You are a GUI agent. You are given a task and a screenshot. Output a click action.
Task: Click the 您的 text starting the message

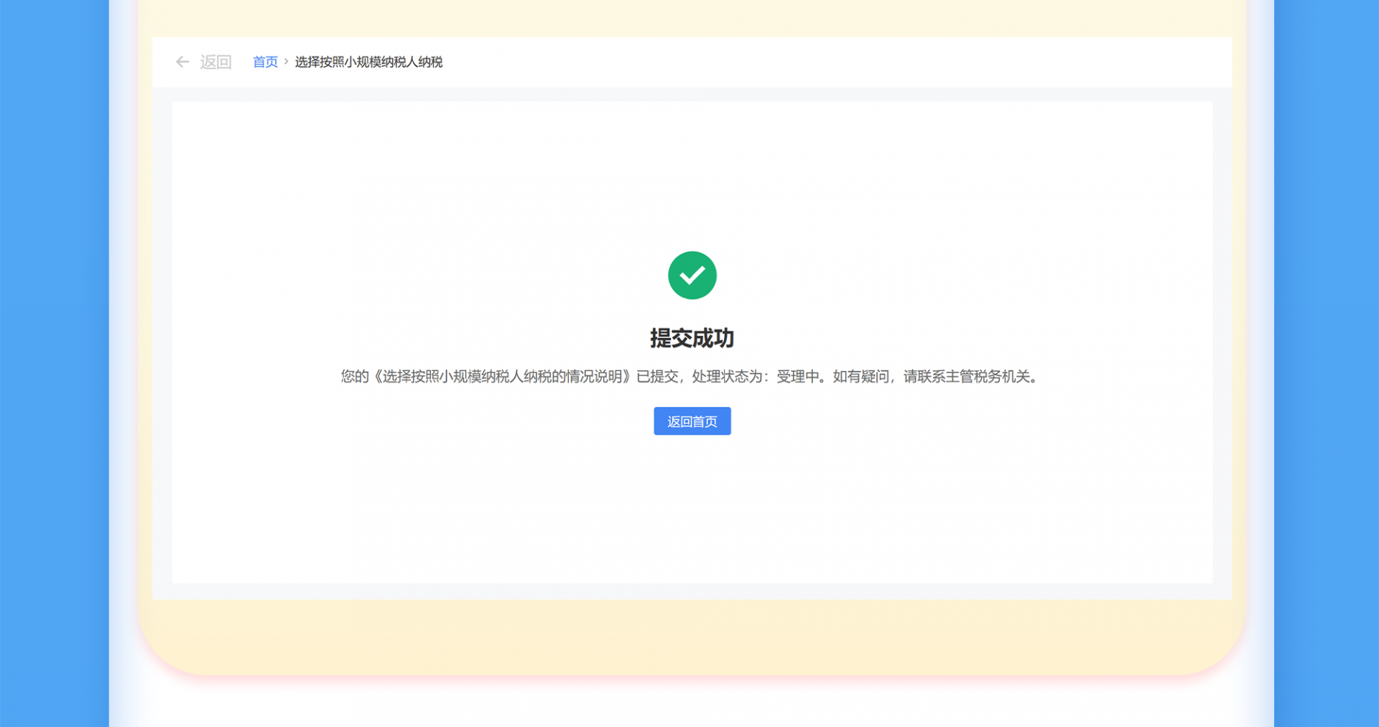(x=354, y=377)
